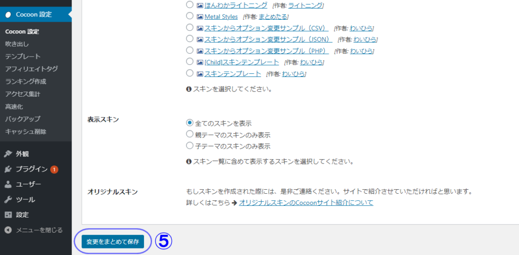Viewport: 519px width, 255px height.
Task: Click the image icon beside ほんわかライトニング
Action: tap(200, 5)
